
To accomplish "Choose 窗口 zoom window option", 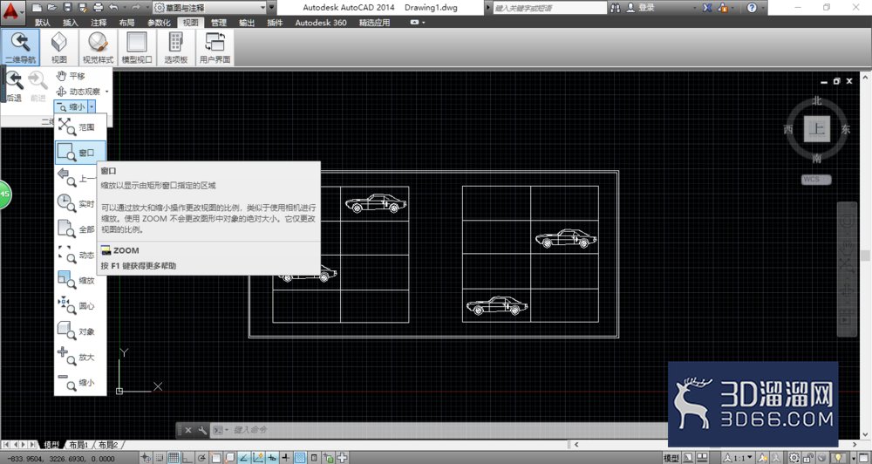I will click(x=80, y=153).
